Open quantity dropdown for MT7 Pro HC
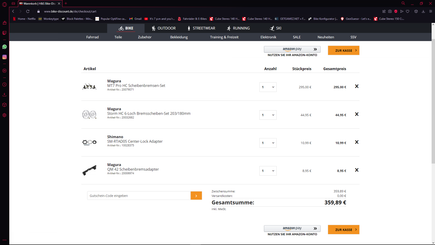Viewport: 435px width, 245px height. pyautogui.click(x=268, y=87)
